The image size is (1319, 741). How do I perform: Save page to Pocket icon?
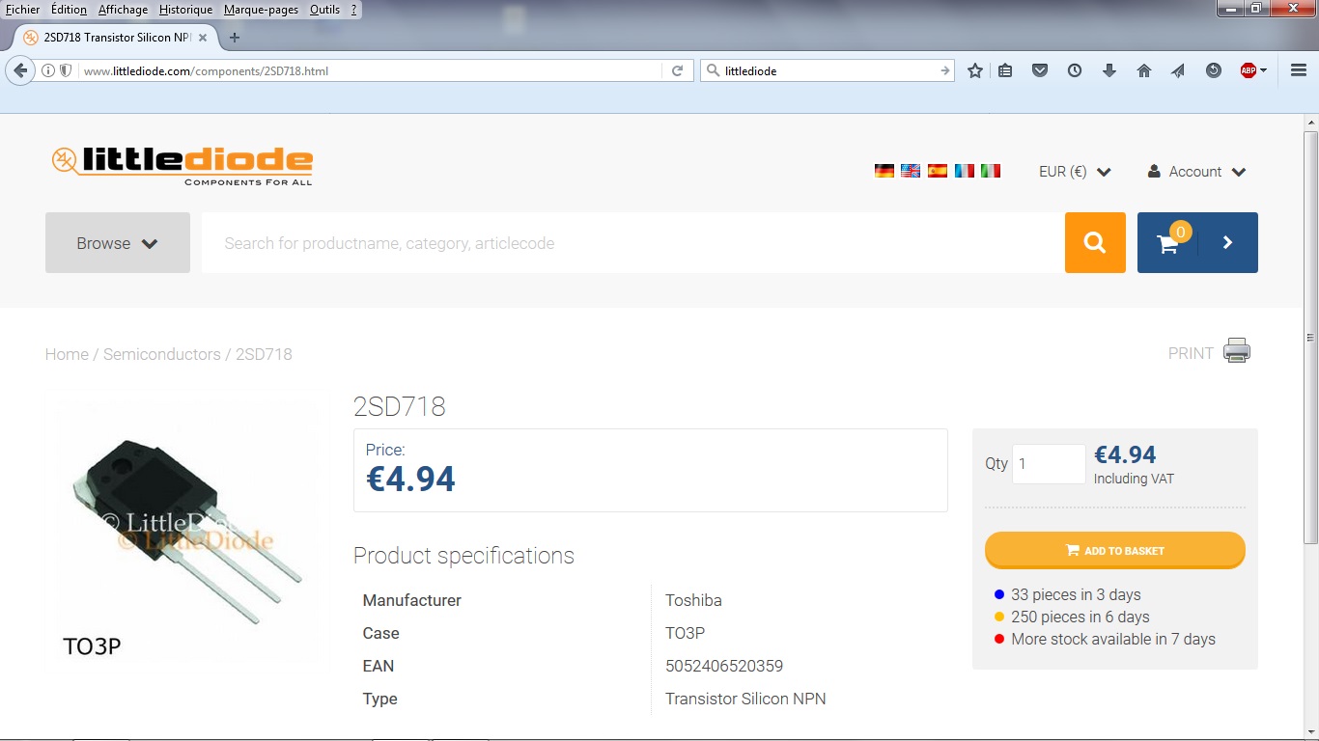coord(1040,70)
